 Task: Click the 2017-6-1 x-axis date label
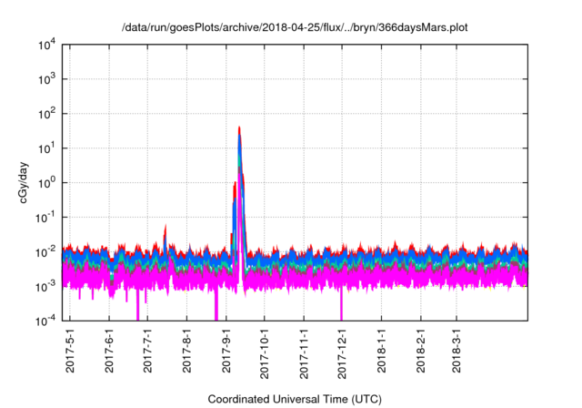click(109, 351)
